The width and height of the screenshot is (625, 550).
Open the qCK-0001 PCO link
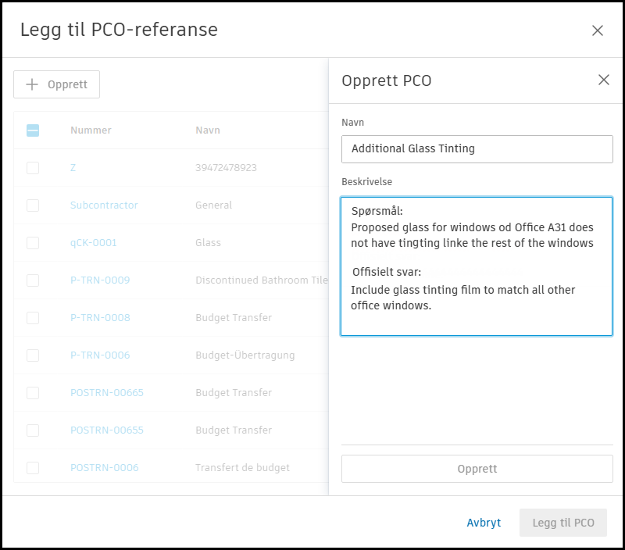coord(93,243)
